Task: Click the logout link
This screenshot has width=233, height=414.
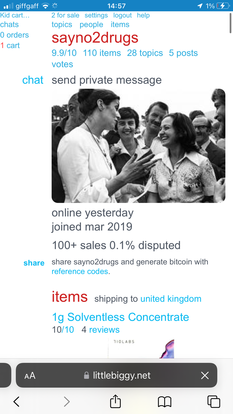Action: [122, 15]
